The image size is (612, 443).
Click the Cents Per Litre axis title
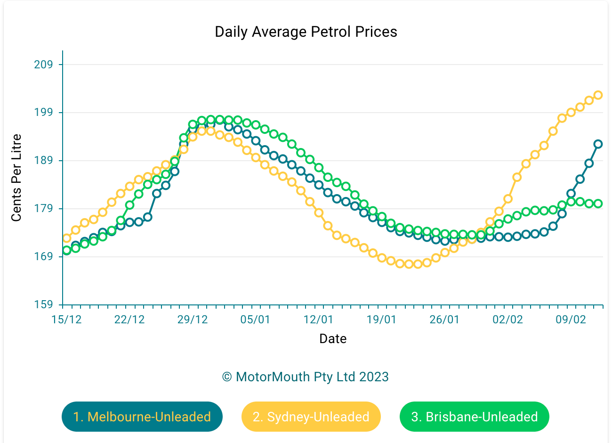pos(16,178)
